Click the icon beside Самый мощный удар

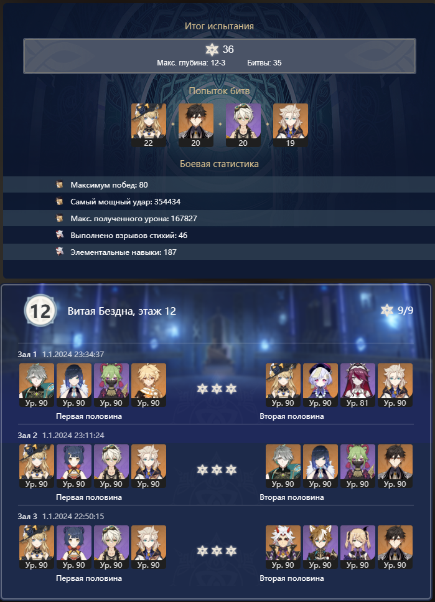click(59, 201)
